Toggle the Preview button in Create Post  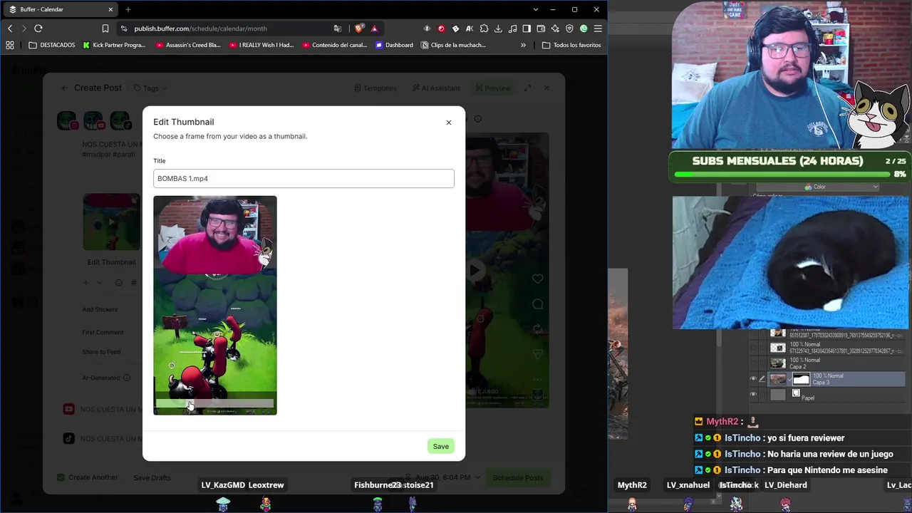pos(492,88)
